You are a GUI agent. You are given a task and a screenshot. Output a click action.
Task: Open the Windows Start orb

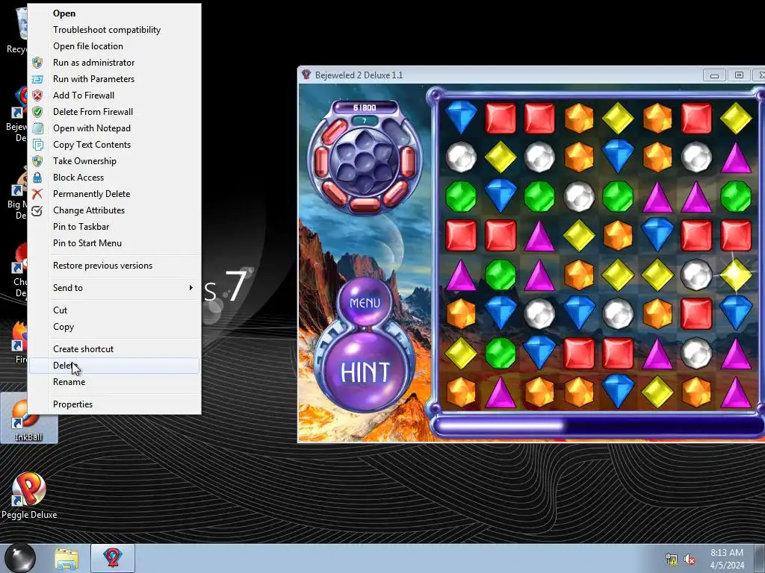(20, 558)
